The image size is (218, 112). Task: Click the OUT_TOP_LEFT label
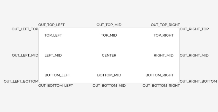[52, 25]
